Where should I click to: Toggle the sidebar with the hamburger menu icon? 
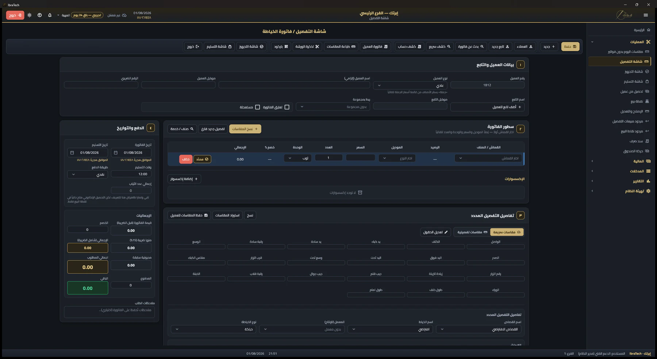(x=646, y=15)
